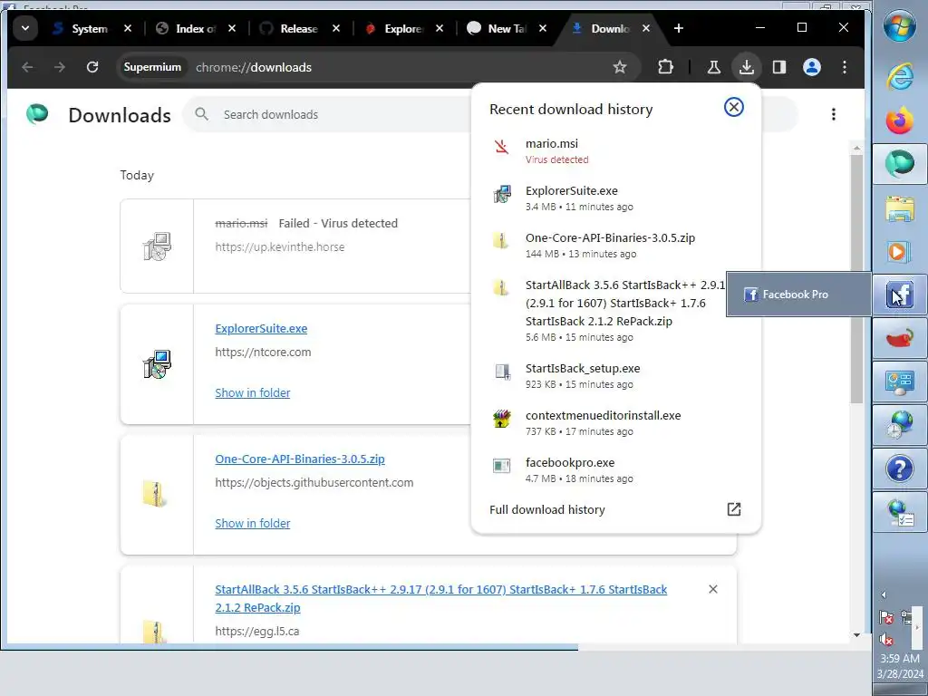Select the StartAllBack RePack.zip popup entry
Screen dimensions: 928x696
pyautogui.click(x=615, y=311)
